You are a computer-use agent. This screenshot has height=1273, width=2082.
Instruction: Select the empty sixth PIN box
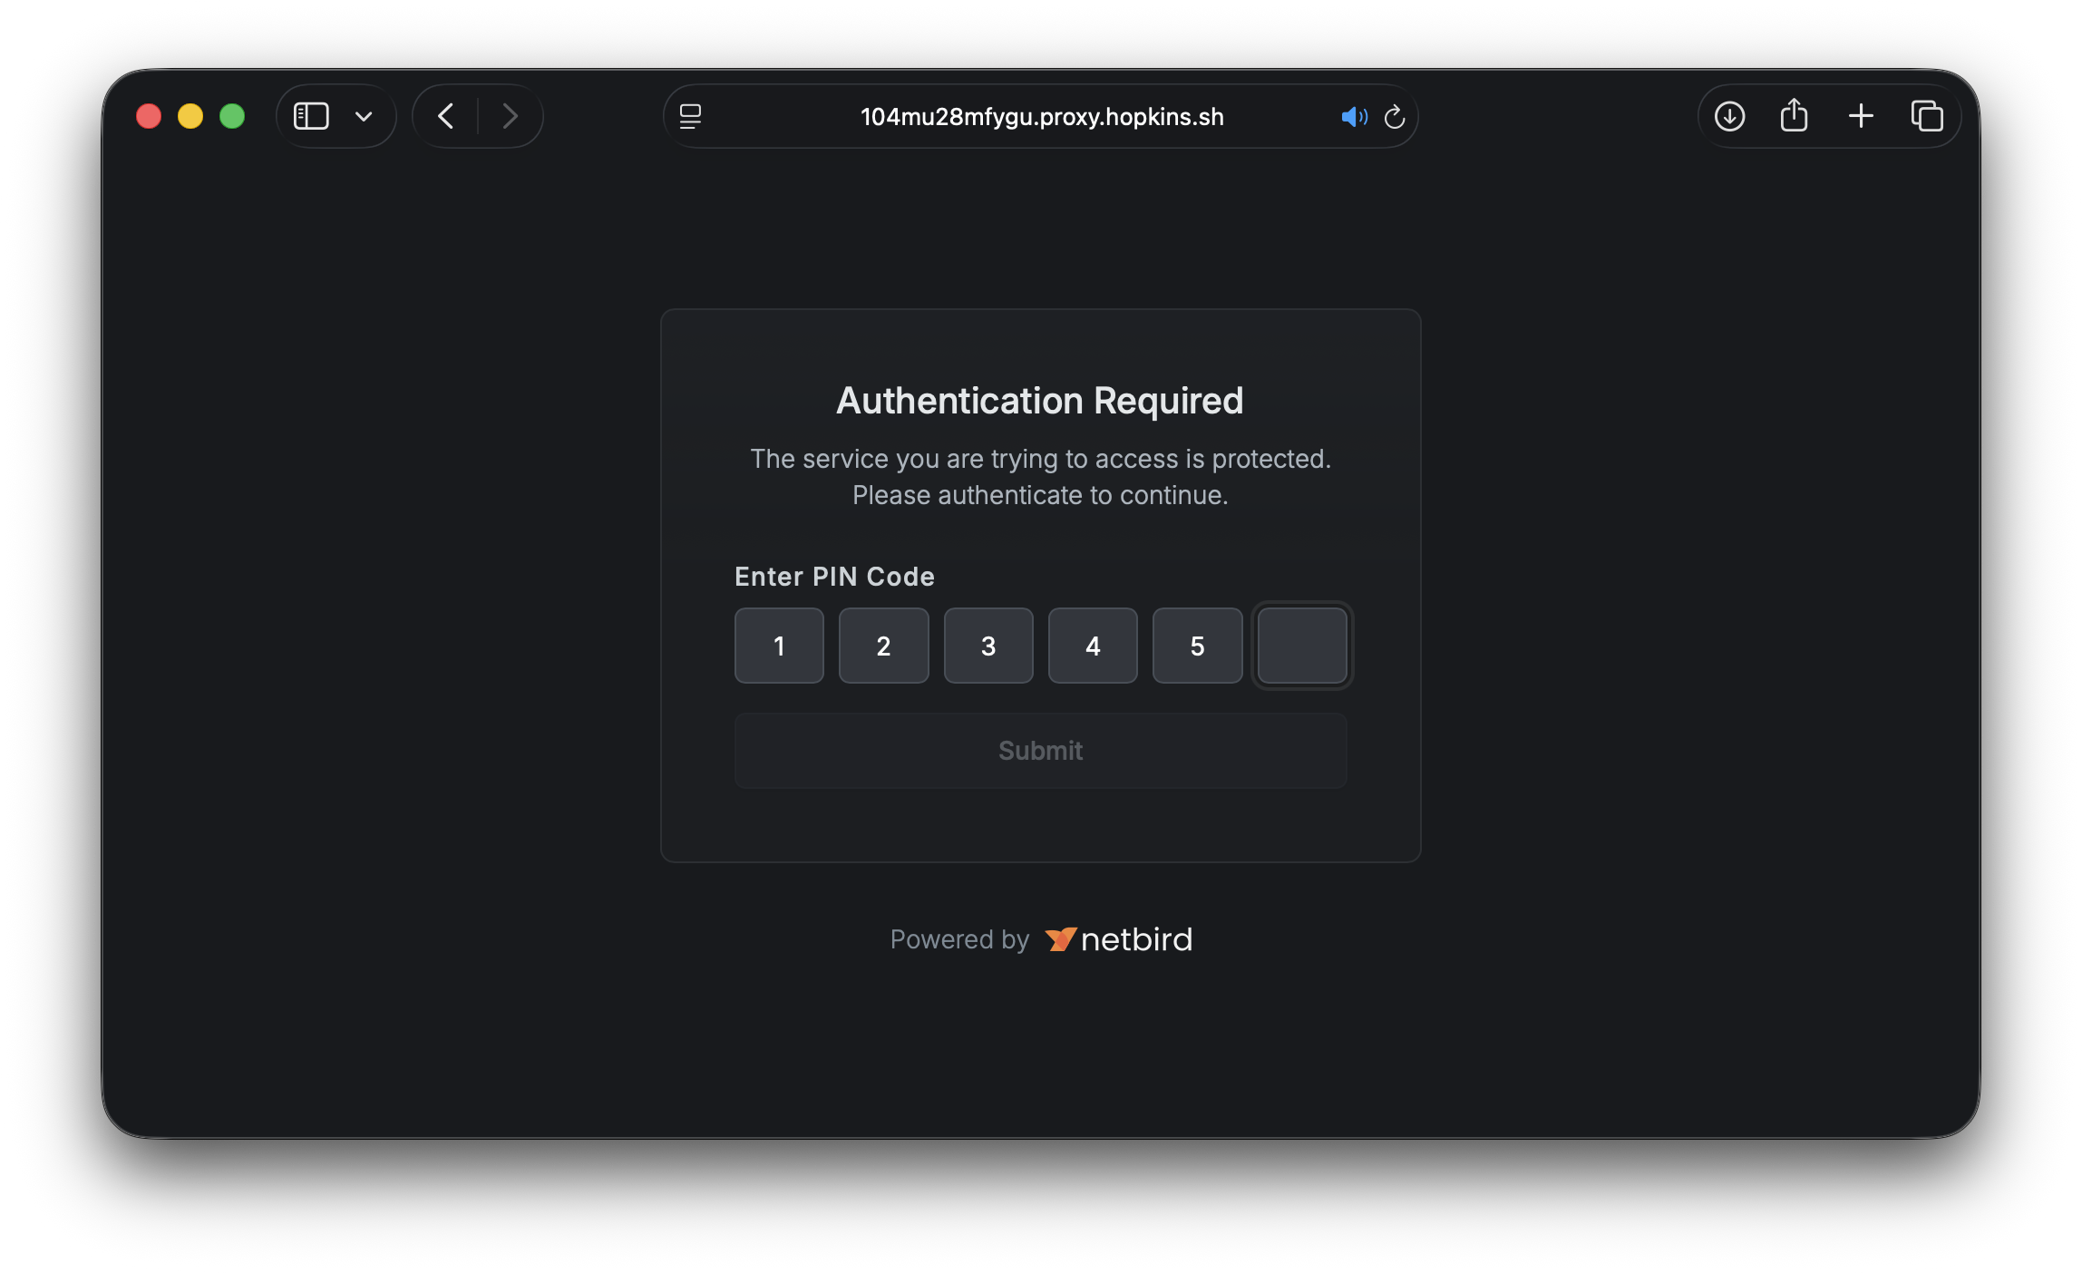(x=1302, y=646)
